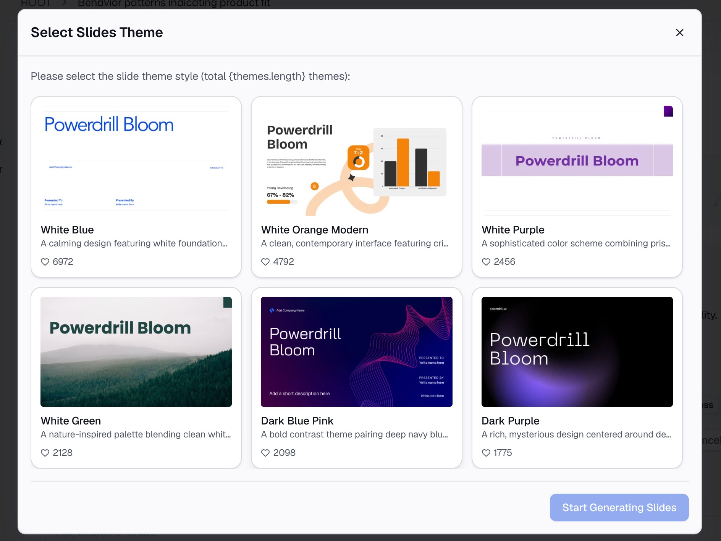
Task: Close the Select Slides Theme dialog
Action: [x=679, y=32]
